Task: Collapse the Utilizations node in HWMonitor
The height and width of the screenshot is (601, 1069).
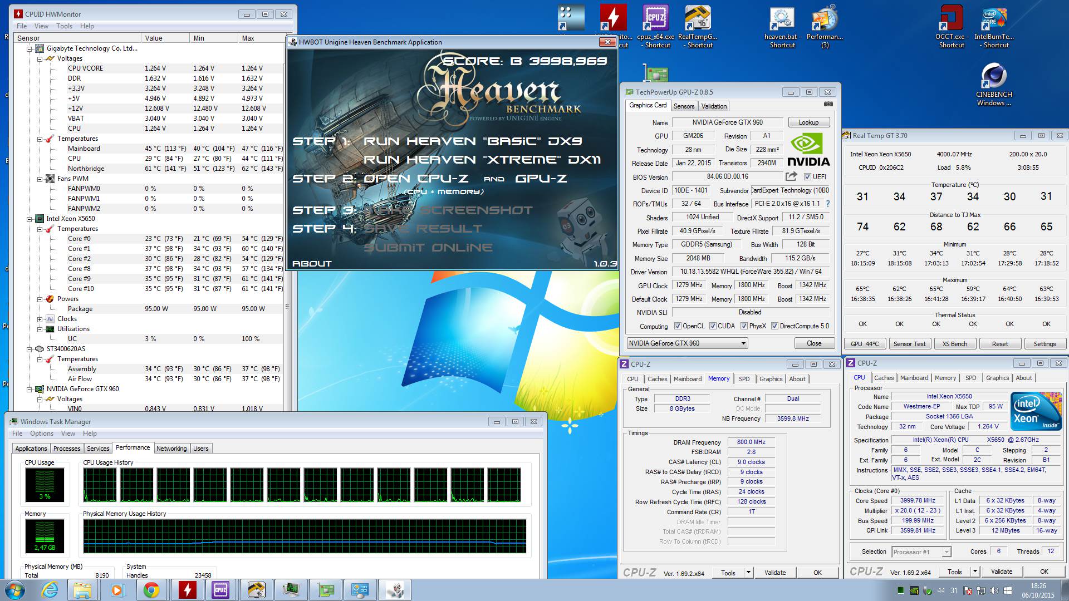Action: (40, 329)
